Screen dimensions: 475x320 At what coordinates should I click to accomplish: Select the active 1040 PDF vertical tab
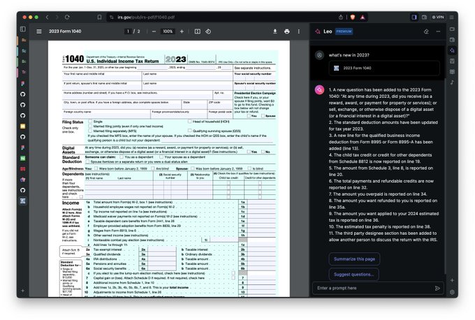click(23, 201)
